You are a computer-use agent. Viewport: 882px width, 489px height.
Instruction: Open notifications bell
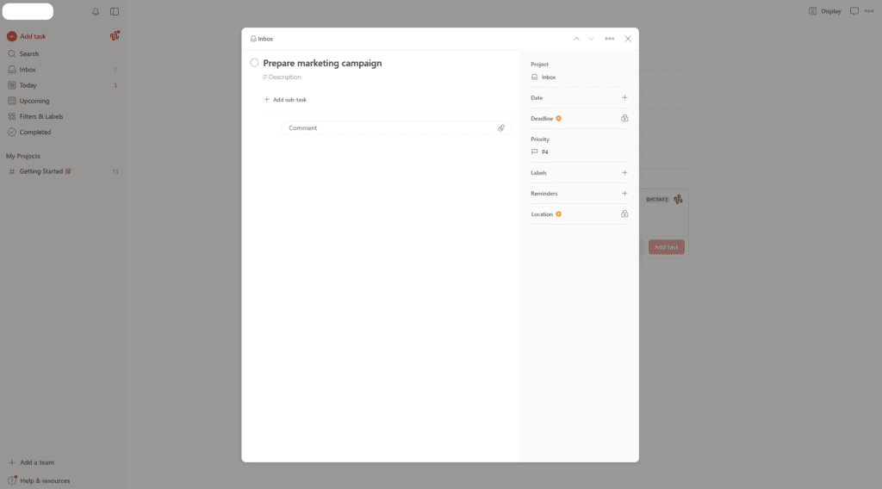(x=96, y=12)
